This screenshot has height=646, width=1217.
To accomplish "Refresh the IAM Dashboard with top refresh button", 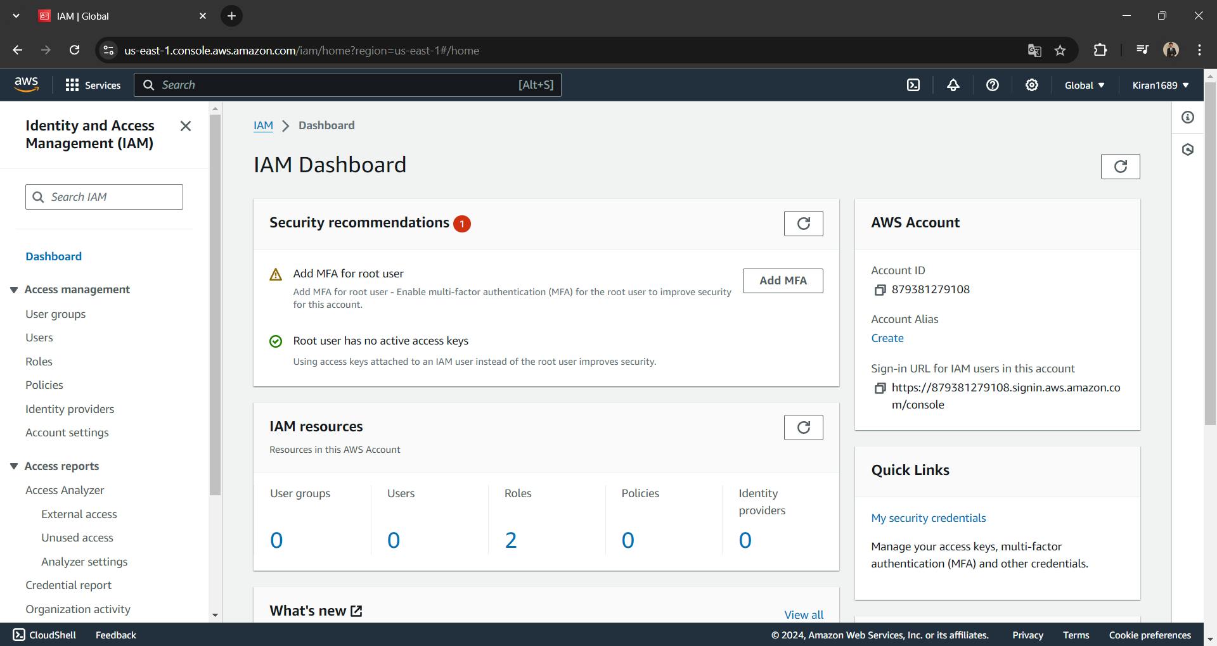I will [x=1120, y=167].
